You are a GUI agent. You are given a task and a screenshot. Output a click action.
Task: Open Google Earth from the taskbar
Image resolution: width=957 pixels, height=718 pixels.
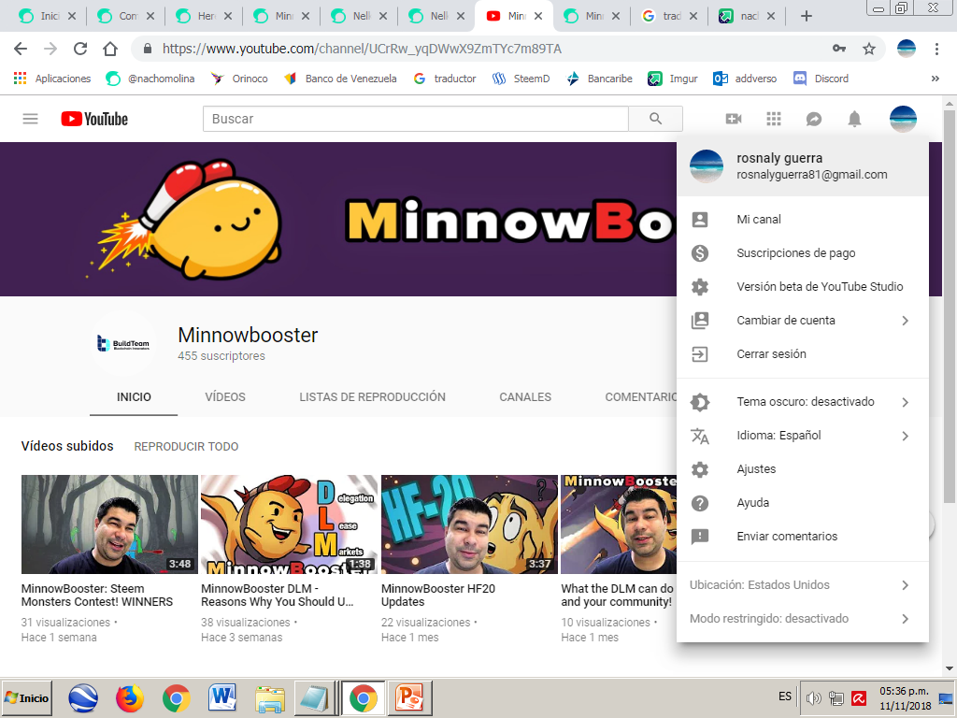point(83,698)
